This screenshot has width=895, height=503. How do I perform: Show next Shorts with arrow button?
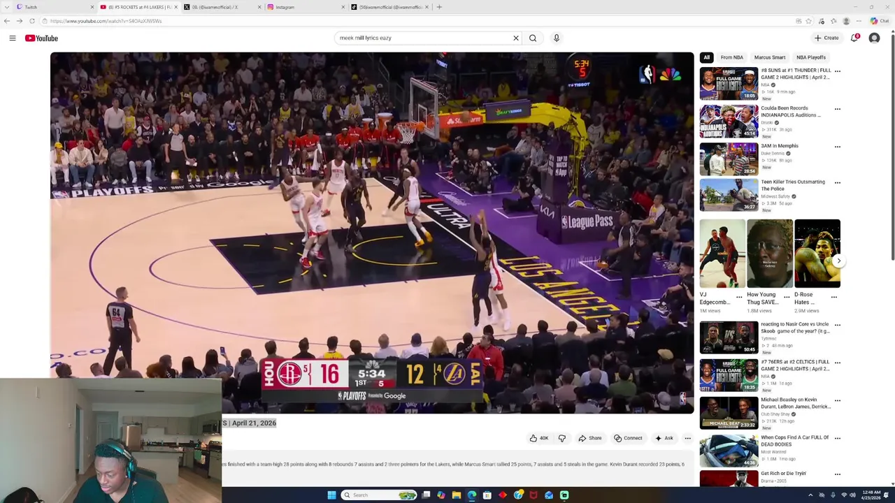(x=839, y=261)
